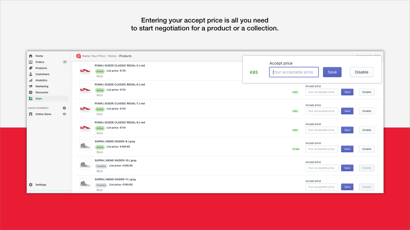The width and height of the screenshot is (410, 230).
Task: Click the Discounts badge icon
Action: click(30, 92)
